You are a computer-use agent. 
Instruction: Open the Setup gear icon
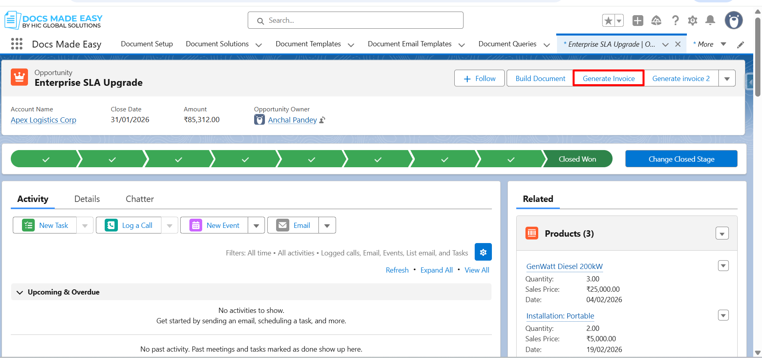[x=692, y=20]
